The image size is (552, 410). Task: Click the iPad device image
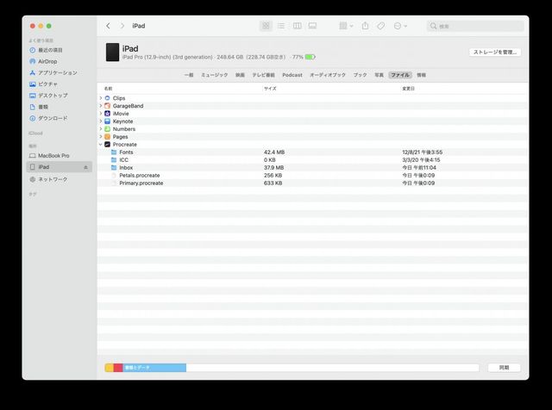tap(113, 52)
